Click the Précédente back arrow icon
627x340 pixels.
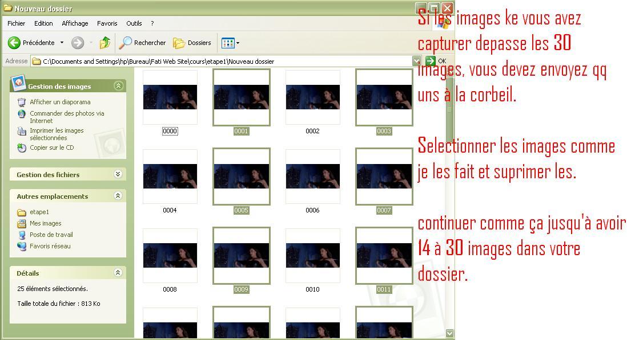tap(14, 43)
